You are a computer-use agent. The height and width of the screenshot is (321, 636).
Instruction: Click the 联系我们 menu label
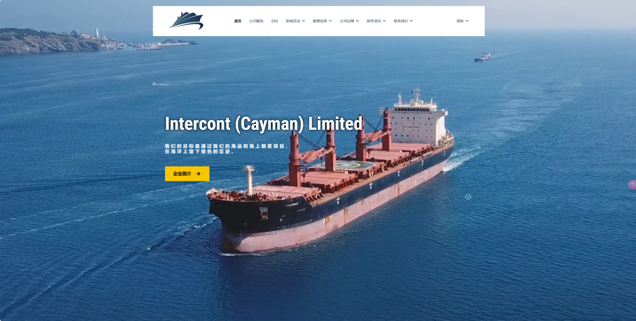coord(401,21)
